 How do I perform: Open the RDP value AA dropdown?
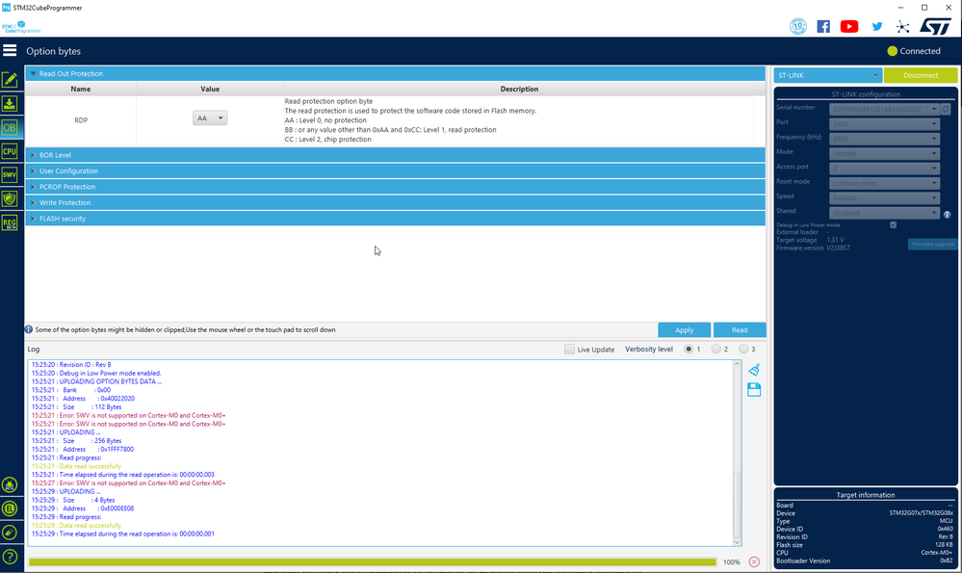[210, 117]
